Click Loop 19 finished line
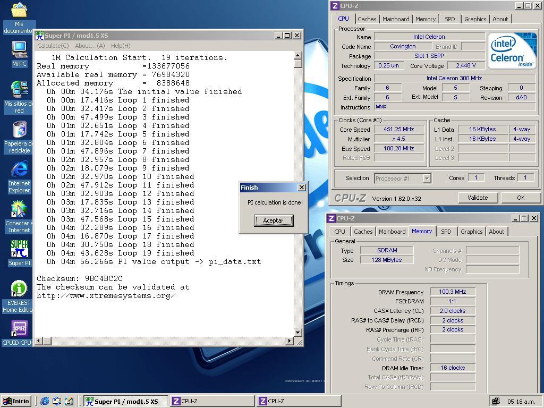This screenshot has width=544, height=408. tap(121, 253)
